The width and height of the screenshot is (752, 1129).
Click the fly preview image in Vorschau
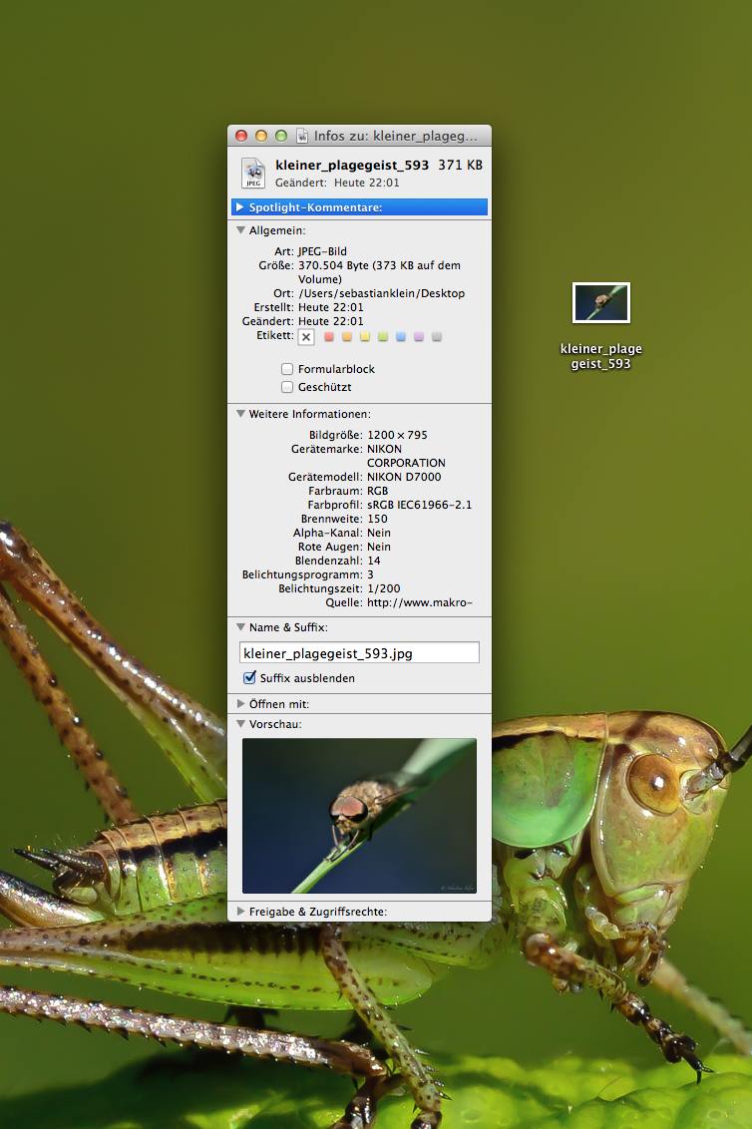coord(359,816)
